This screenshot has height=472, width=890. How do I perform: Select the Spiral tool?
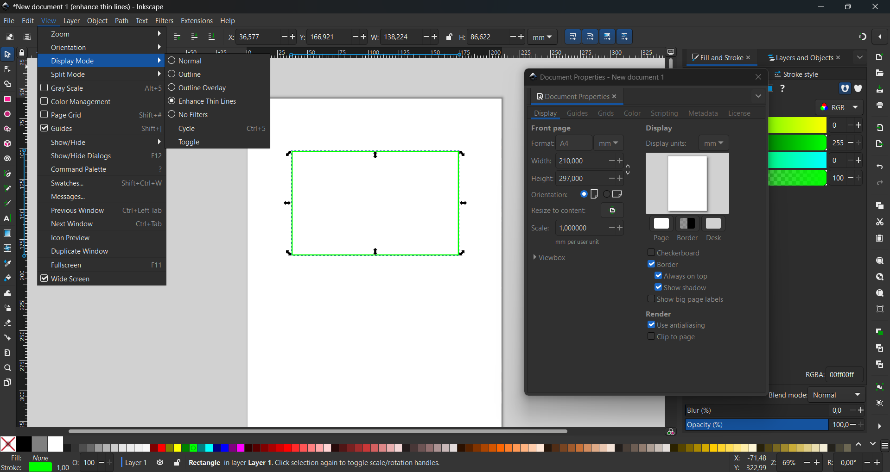[x=7, y=159]
